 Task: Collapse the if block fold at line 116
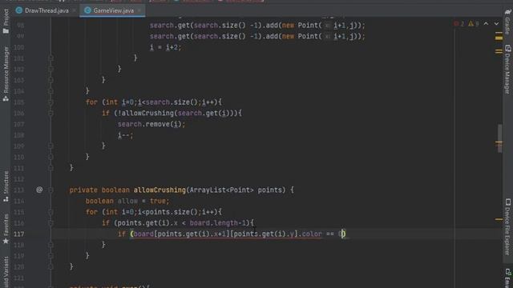pos(50,223)
